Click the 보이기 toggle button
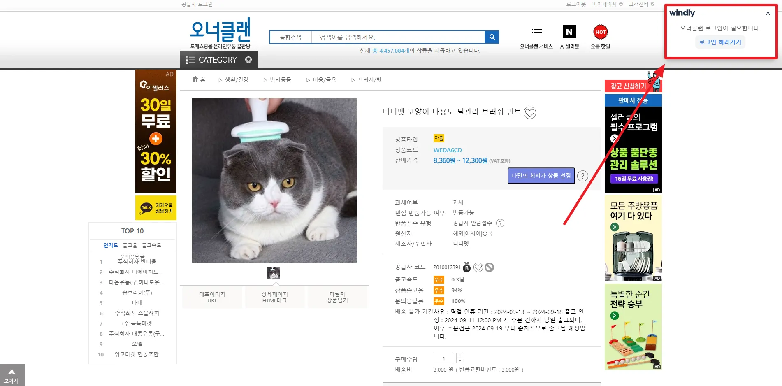 click(x=12, y=375)
